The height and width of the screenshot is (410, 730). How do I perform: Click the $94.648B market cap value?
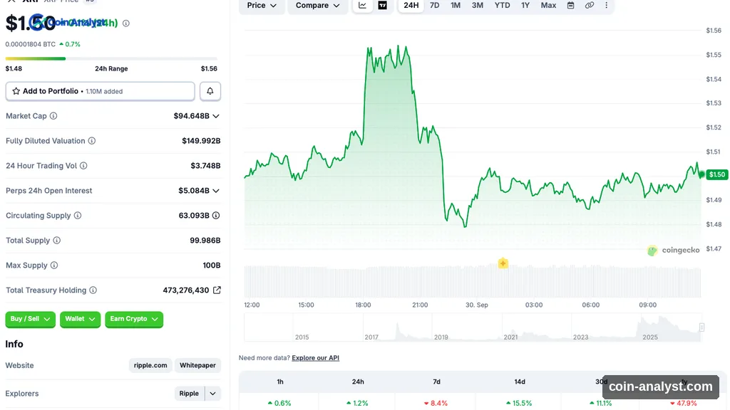coord(191,116)
